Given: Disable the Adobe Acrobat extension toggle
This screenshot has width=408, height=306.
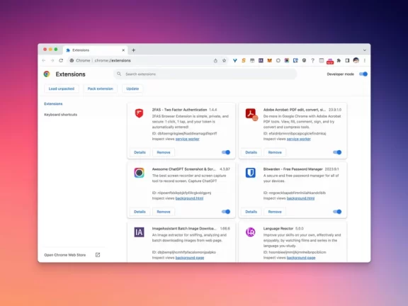Looking at the screenshot, I should coord(337,152).
